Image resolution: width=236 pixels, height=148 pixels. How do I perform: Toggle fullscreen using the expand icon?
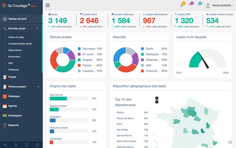[x=27, y=144]
